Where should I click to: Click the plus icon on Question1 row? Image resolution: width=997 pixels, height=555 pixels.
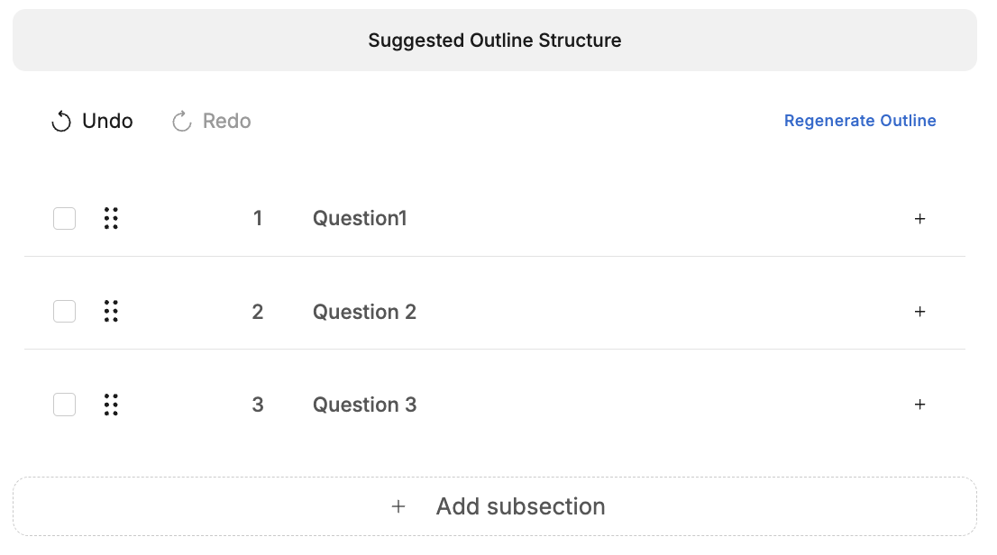click(919, 219)
